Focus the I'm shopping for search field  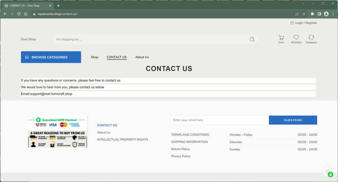click(x=151, y=40)
